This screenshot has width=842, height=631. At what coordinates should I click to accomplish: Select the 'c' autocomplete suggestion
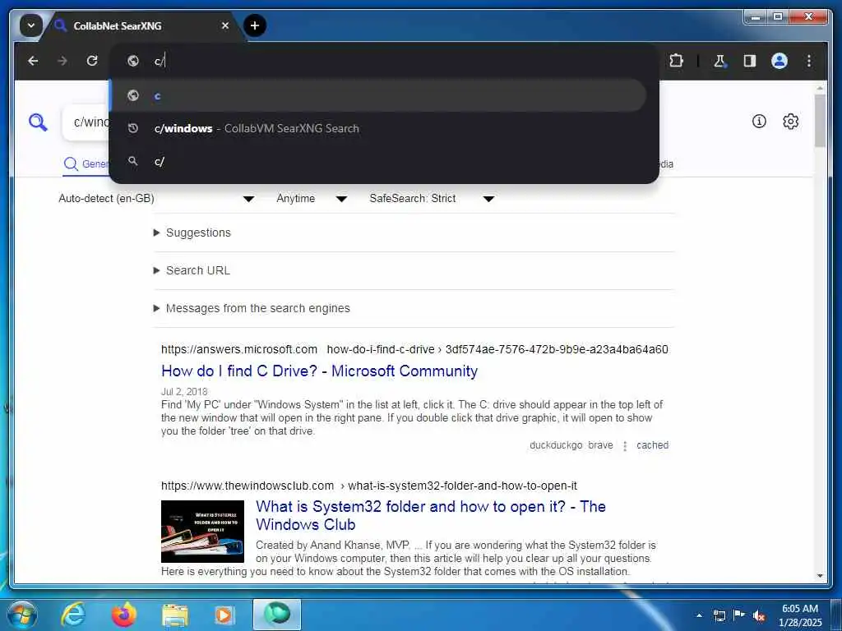[377, 95]
